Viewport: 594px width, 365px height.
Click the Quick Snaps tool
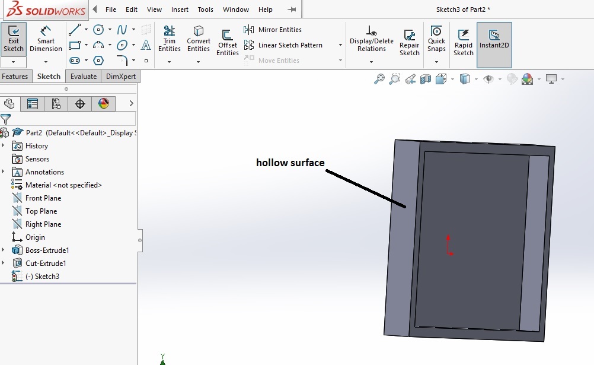point(436,39)
